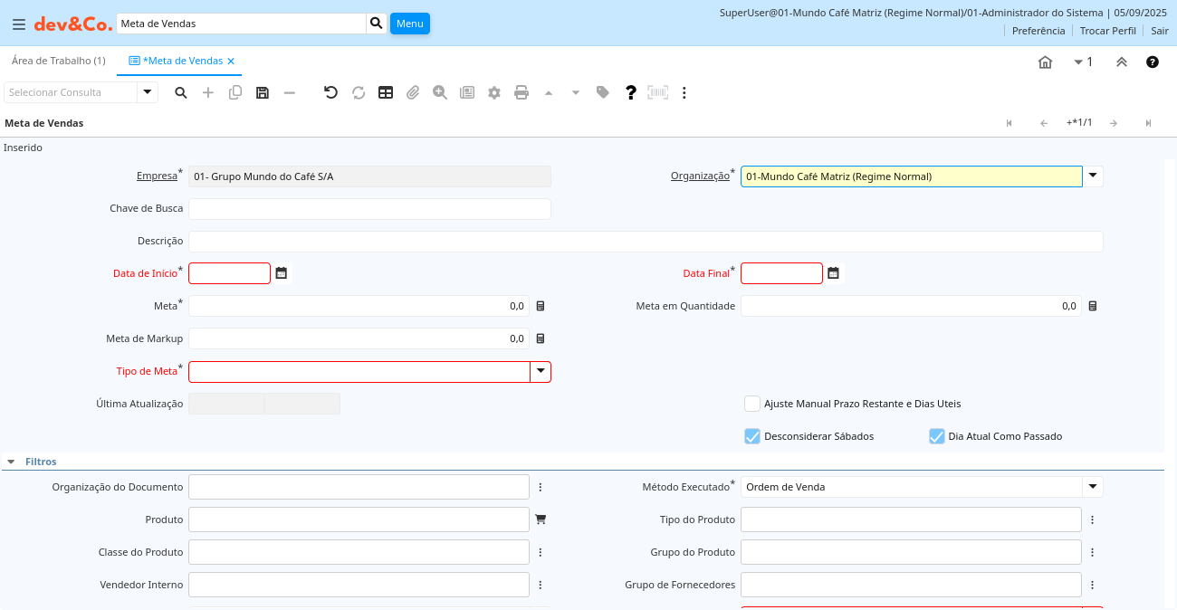
Task: Toggle grid view toolbar icon
Action: pos(386,92)
